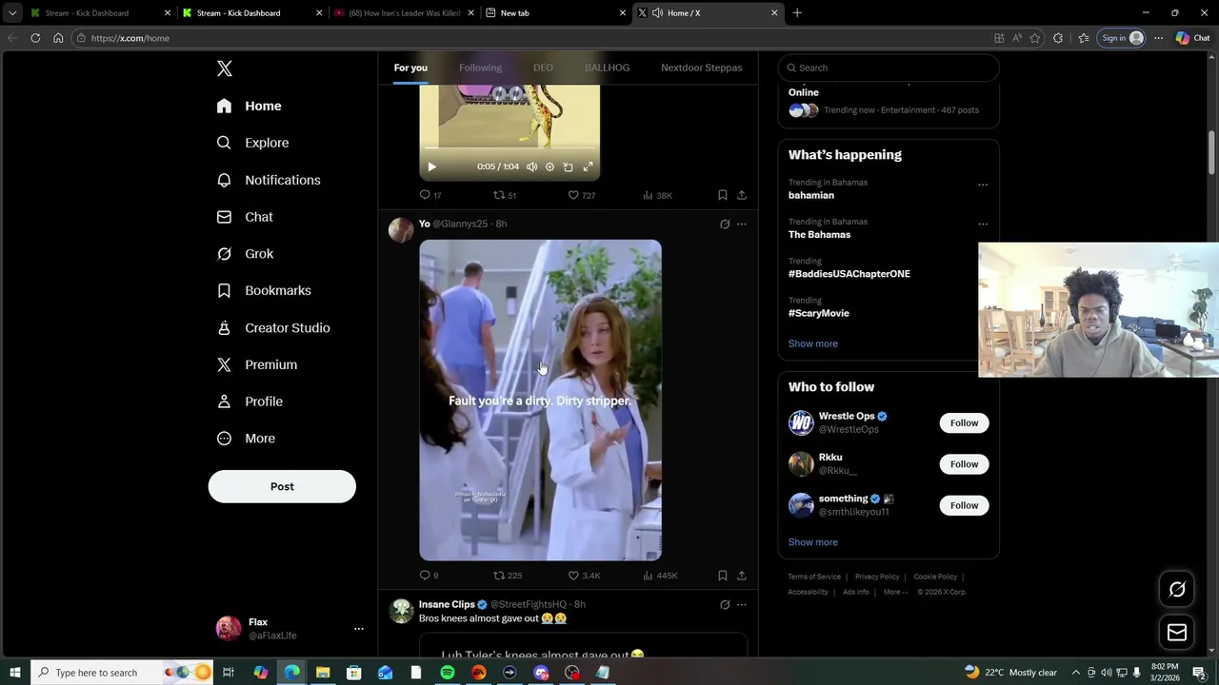Switch to the BALLHOG tab
This screenshot has width=1219, height=685.
(x=607, y=68)
